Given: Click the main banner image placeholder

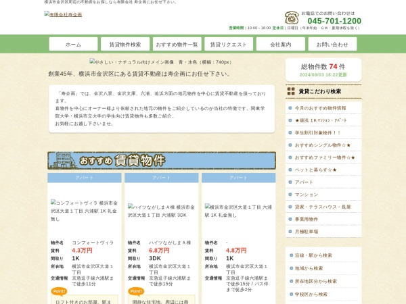Looking at the screenshot, I should pyautogui.click(x=161, y=62).
